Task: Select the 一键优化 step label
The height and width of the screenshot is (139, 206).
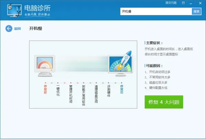Action: (x=58, y=90)
